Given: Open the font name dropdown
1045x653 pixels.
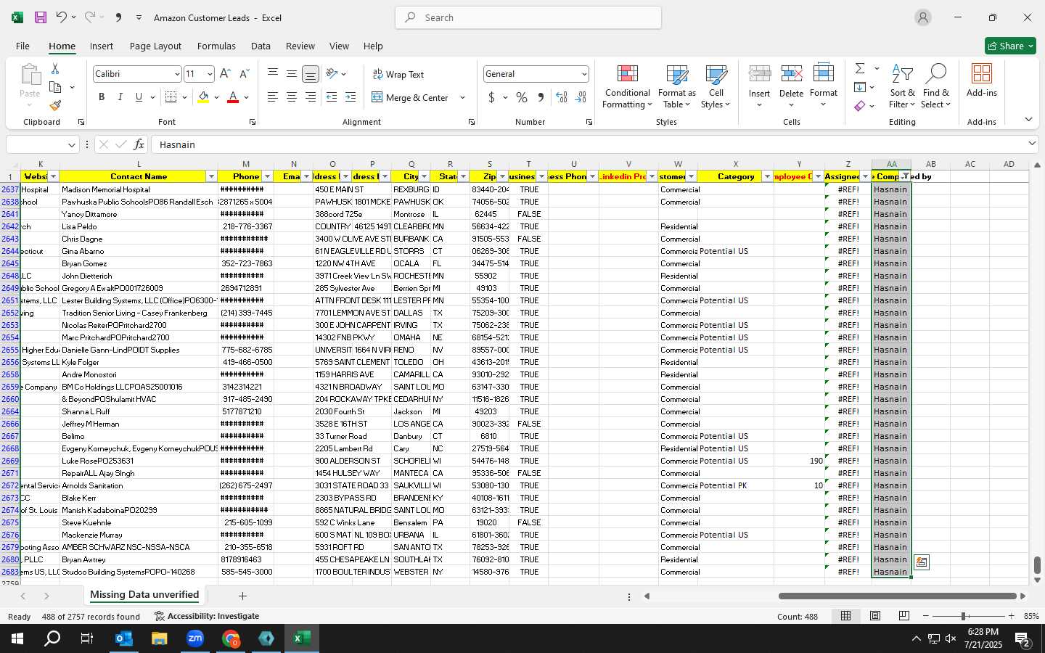Looking at the screenshot, I should pos(176,74).
